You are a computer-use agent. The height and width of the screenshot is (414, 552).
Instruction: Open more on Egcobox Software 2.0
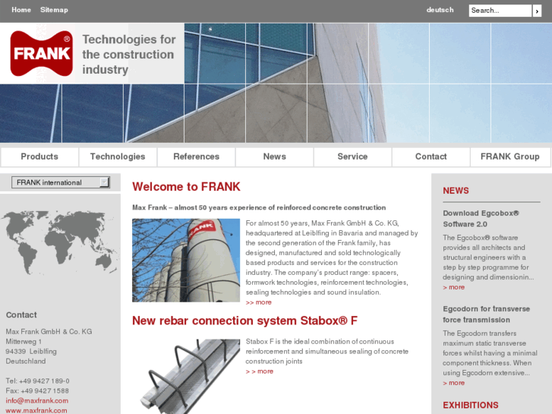pyautogui.click(x=454, y=287)
